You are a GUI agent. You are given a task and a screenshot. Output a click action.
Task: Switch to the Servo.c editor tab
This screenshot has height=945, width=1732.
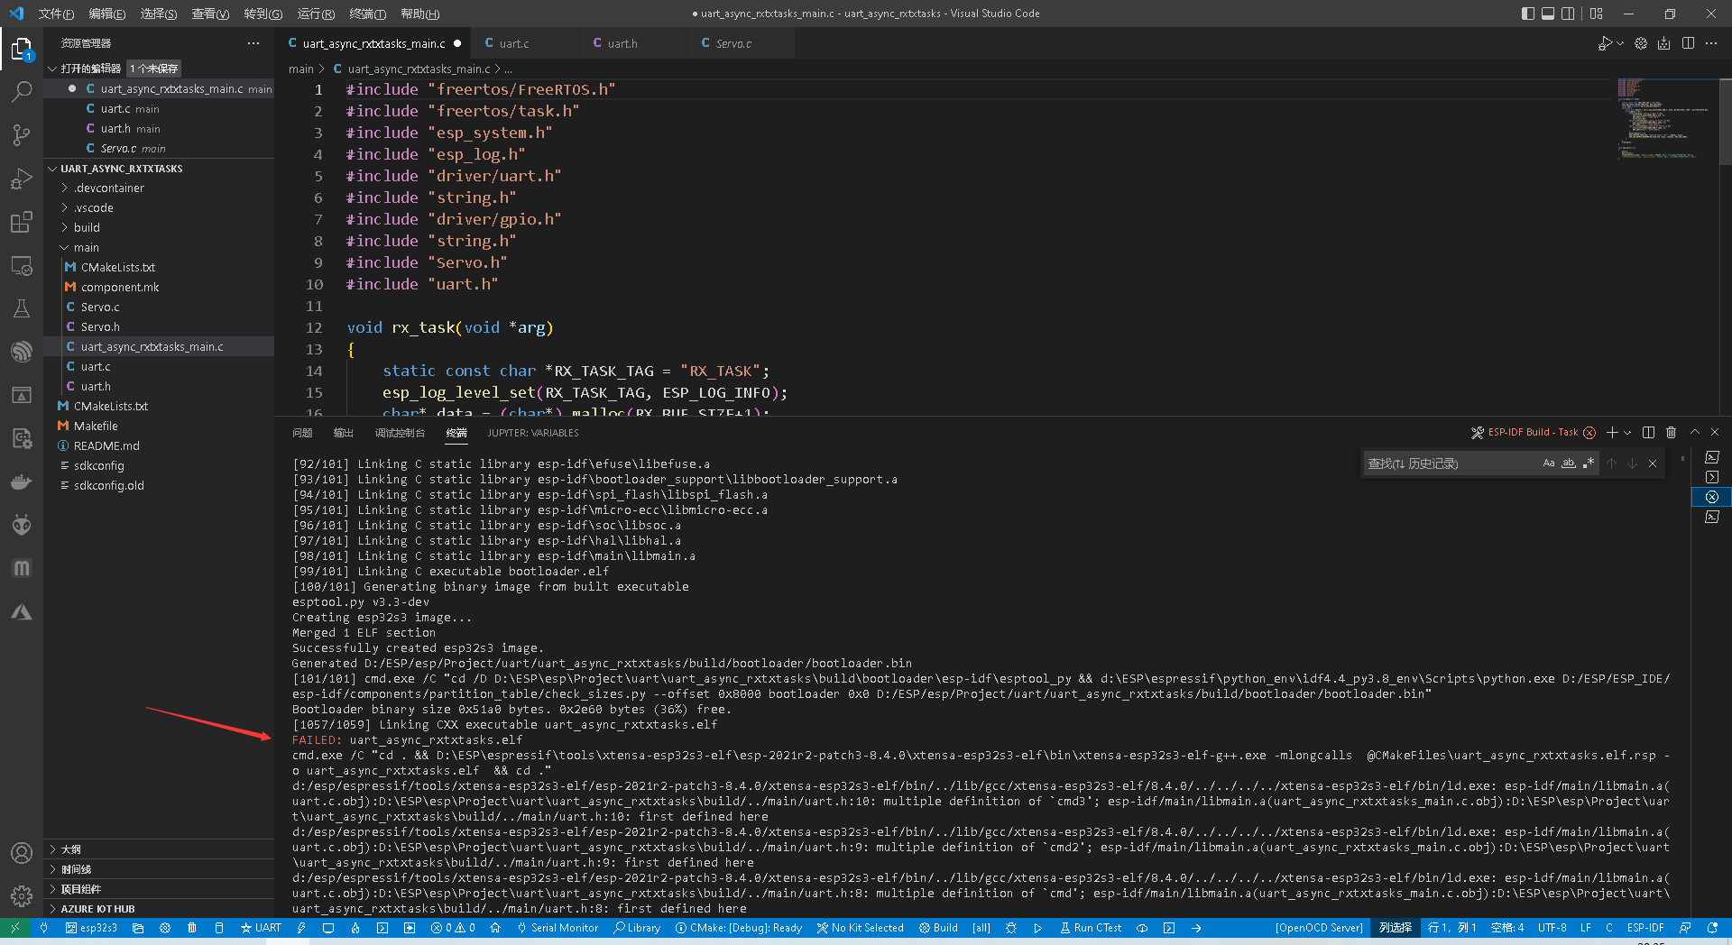[x=733, y=43]
